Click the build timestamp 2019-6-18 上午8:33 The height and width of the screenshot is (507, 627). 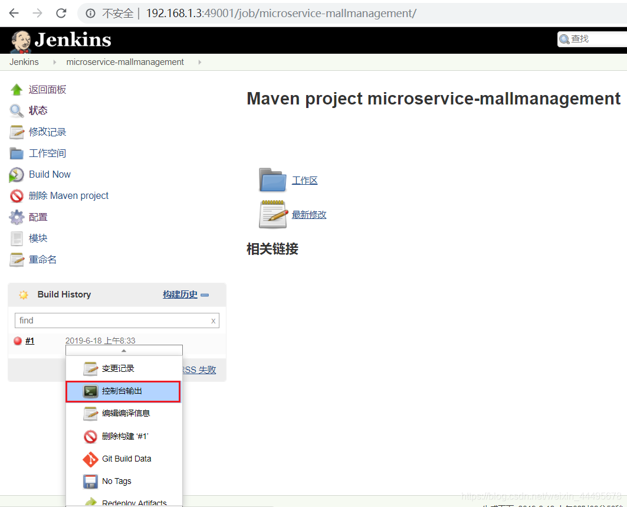pyautogui.click(x=100, y=341)
